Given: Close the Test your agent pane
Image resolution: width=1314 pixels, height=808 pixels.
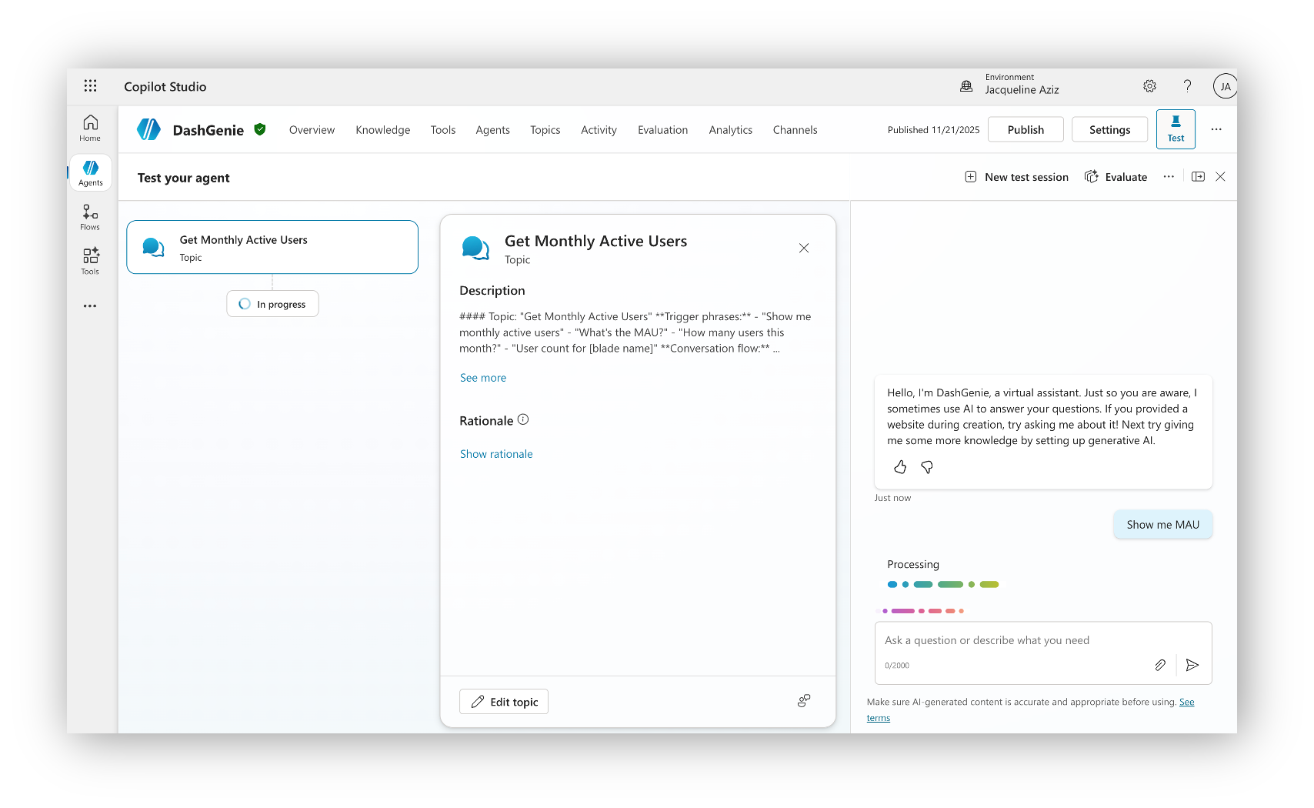Looking at the screenshot, I should point(1220,177).
